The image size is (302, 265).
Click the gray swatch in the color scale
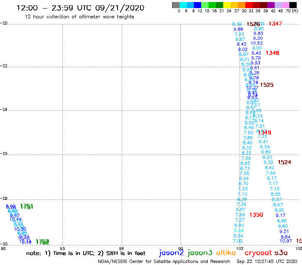[176, 5]
